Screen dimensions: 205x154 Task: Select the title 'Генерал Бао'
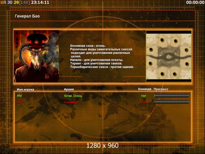click(x=27, y=16)
